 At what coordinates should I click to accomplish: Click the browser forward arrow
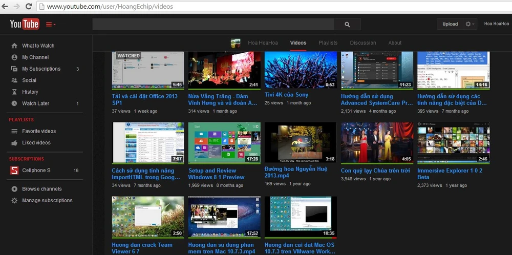coord(17,6)
